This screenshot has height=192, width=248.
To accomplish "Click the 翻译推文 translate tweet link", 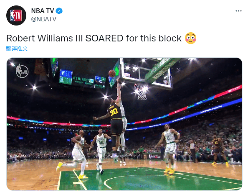I will click(17, 49).
